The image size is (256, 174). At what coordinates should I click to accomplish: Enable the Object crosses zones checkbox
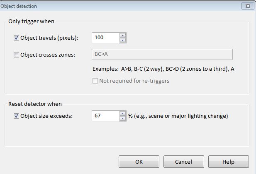17,55
